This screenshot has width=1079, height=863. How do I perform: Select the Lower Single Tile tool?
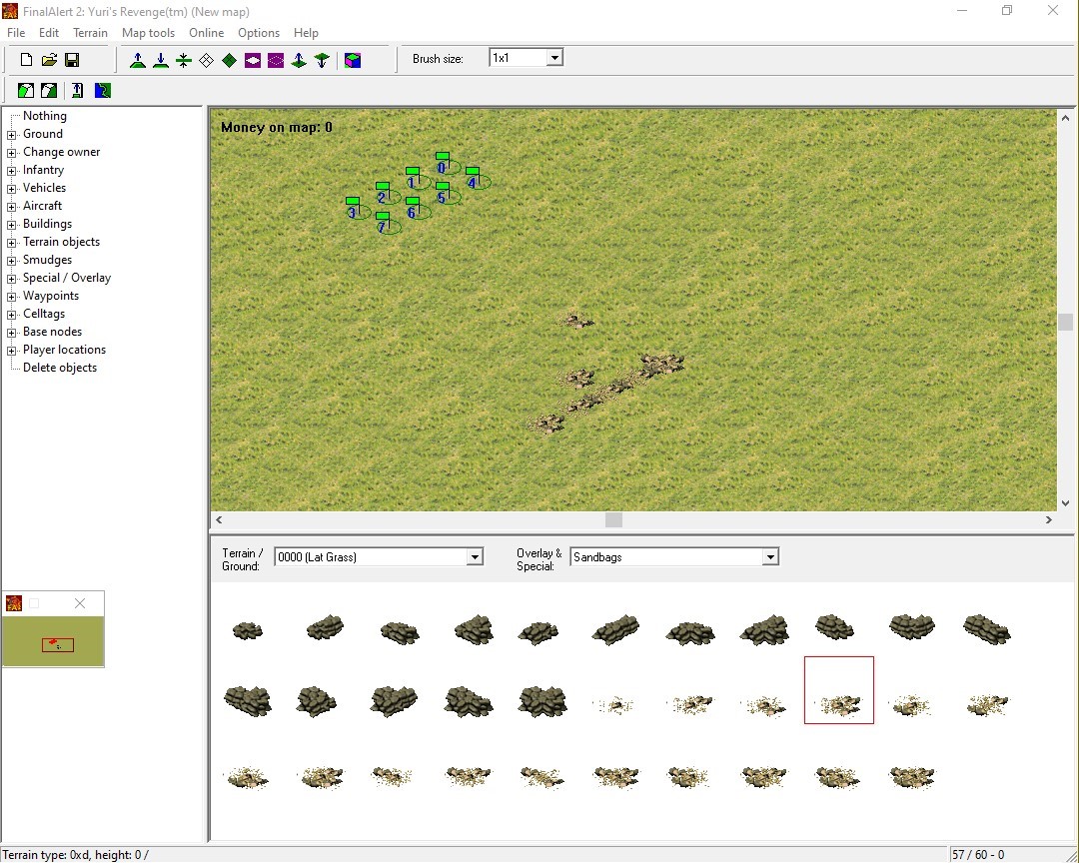(322, 61)
